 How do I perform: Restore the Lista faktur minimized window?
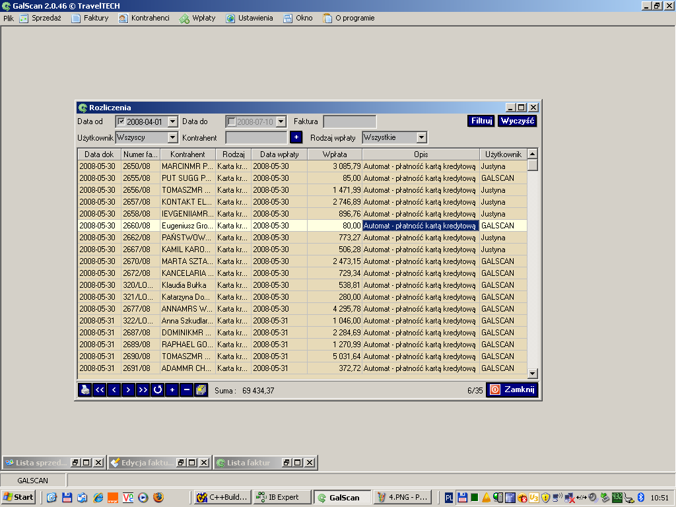(x=286, y=463)
